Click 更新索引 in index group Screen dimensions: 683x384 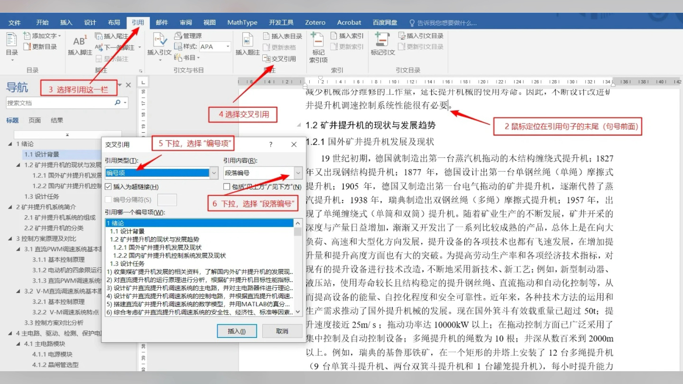point(347,46)
